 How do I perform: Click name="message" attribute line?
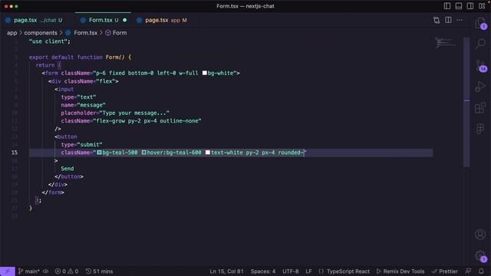[x=84, y=105]
